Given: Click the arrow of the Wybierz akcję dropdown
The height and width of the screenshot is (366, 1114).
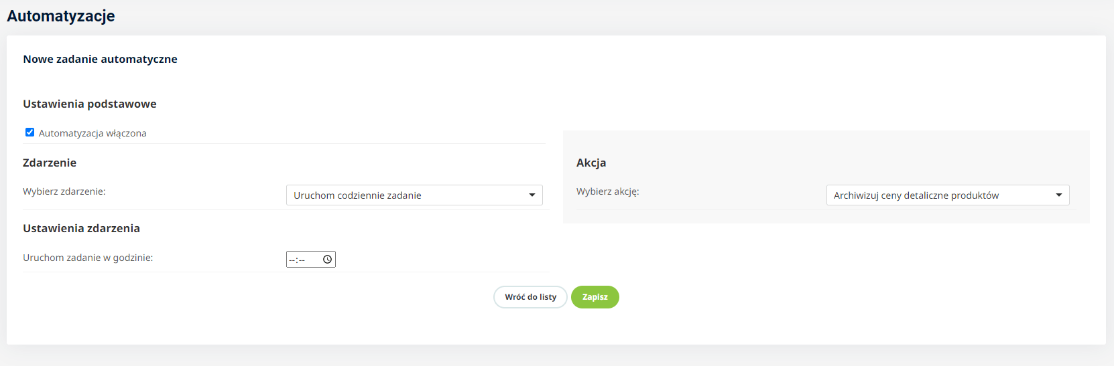Looking at the screenshot, I should tap(1059, 195).
